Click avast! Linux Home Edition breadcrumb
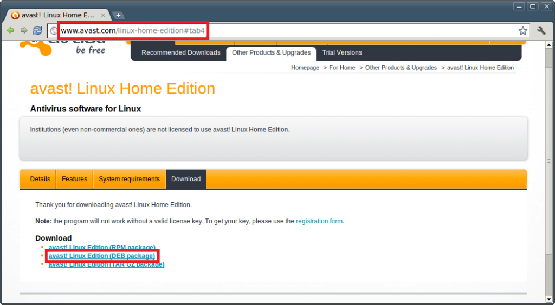The width and height of the screenshot is (555, 305). pos(480,68)
